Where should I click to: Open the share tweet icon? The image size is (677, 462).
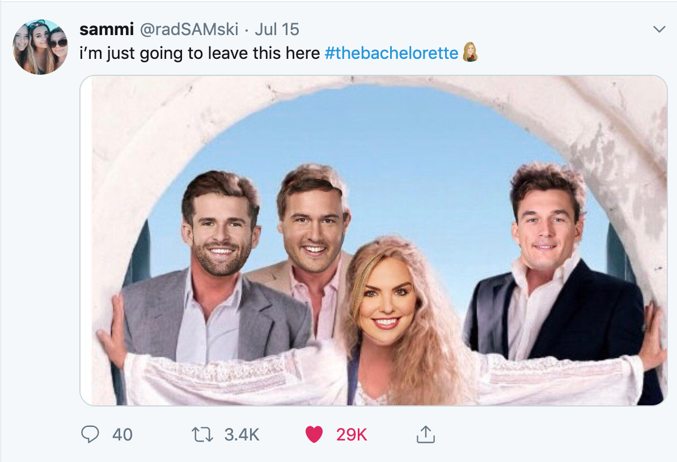pos(425,434)
